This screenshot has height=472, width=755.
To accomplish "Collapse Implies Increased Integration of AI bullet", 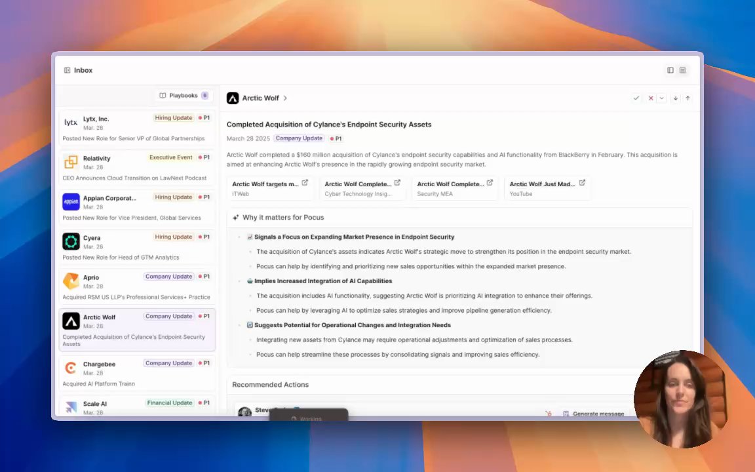I will 239,281.
